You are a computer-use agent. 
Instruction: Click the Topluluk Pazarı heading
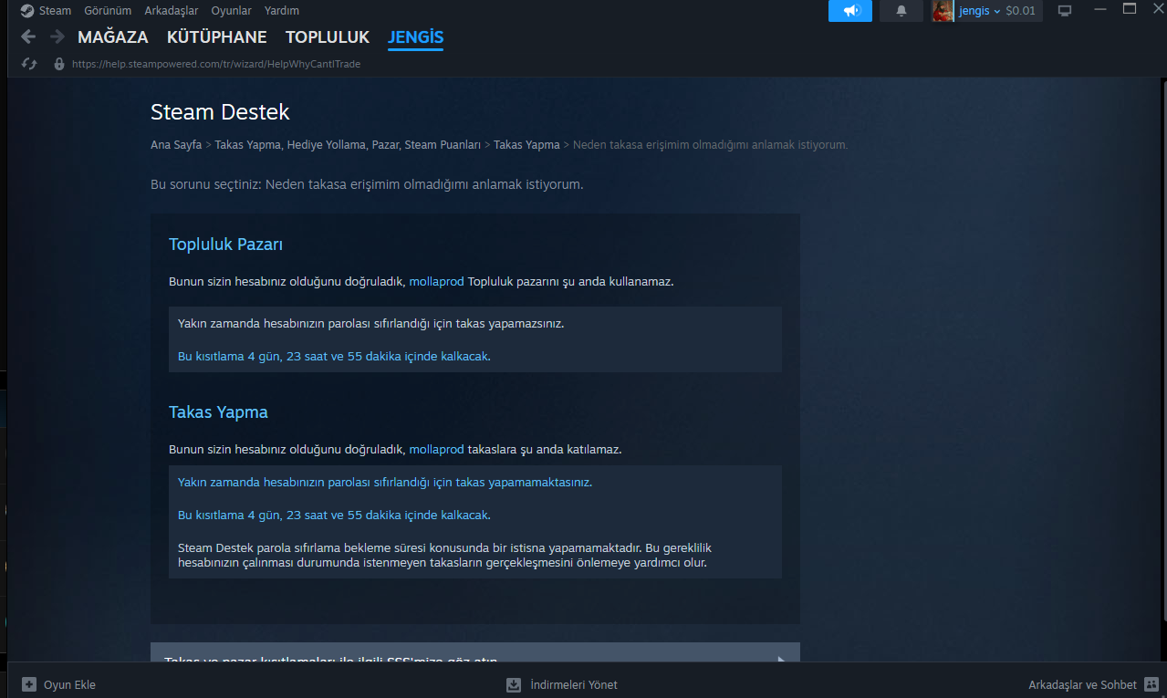tap(225, 245)
